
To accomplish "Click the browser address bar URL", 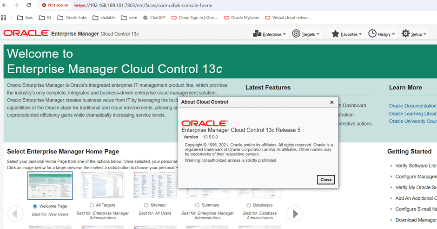I will point(144,5).
